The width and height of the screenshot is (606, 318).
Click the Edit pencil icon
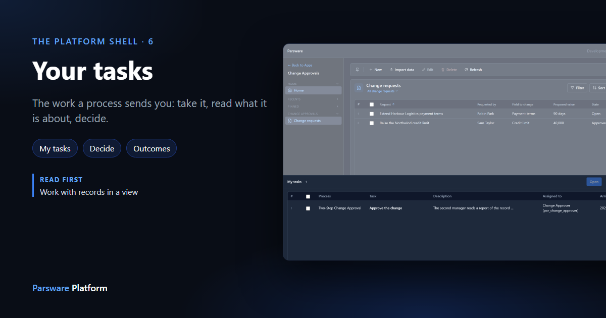(424, 70)
